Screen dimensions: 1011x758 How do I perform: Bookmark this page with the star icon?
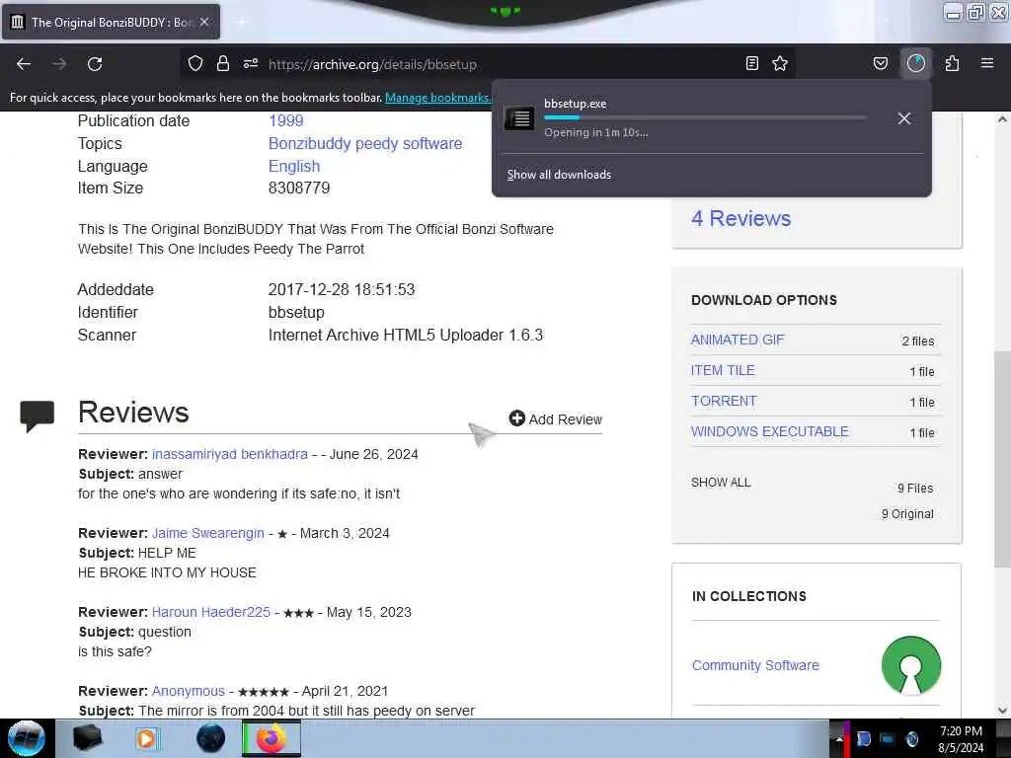coord(780,63)
